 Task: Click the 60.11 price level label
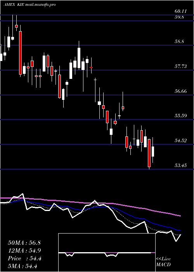tap(181, 11)
